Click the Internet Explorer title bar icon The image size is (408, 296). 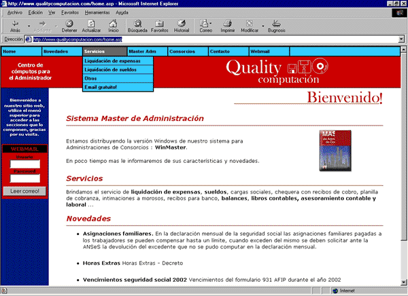point(4,3)
